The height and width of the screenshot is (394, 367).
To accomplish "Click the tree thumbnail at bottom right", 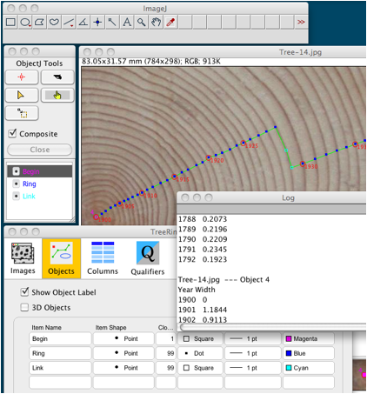I will point(359,375).
